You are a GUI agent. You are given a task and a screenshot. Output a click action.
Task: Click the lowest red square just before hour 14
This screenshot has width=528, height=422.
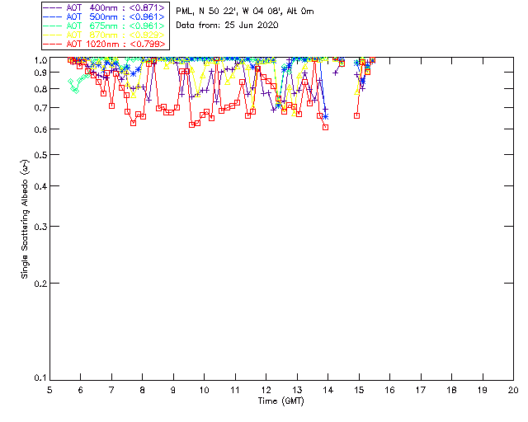(x=326, y=127)
